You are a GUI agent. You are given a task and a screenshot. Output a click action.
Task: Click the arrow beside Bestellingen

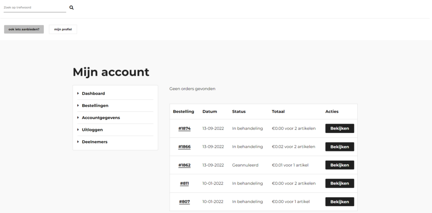pos(78,105)
